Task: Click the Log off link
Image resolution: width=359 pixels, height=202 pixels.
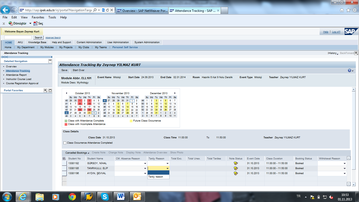Action: 336,32
